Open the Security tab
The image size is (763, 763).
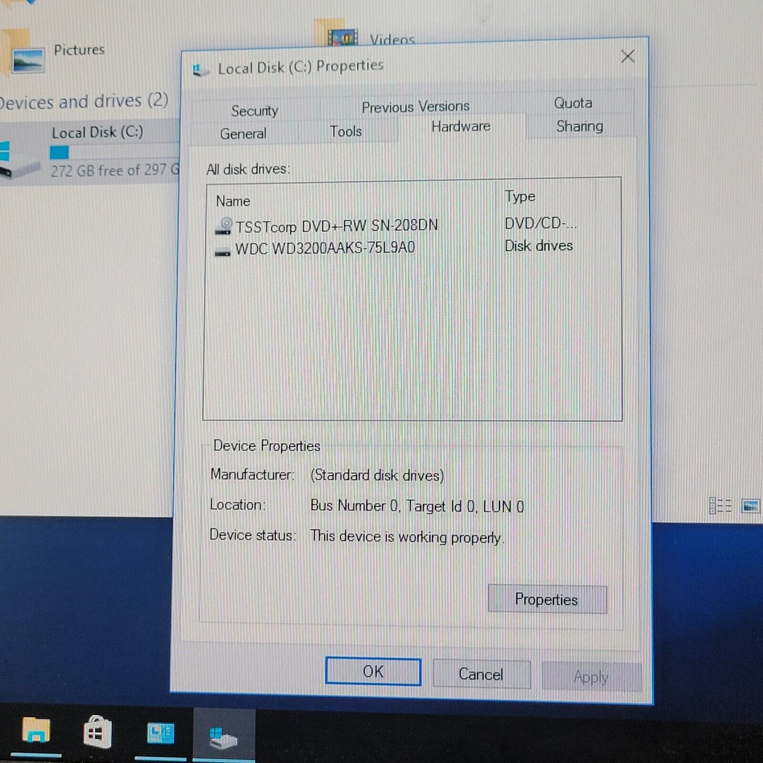[255, 111]
